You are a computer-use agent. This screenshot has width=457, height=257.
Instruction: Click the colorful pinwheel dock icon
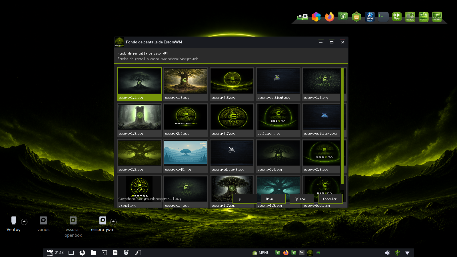click(x=316, y=17)
